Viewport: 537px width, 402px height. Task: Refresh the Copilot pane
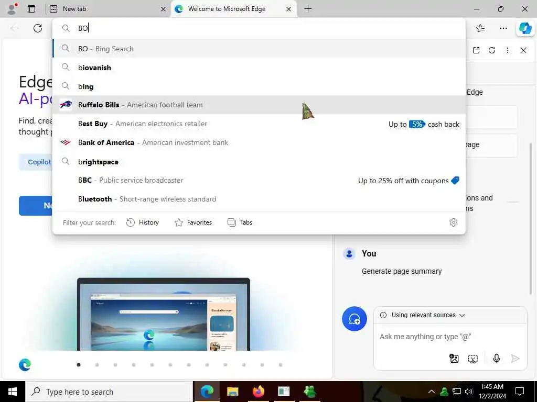point(492,50)
